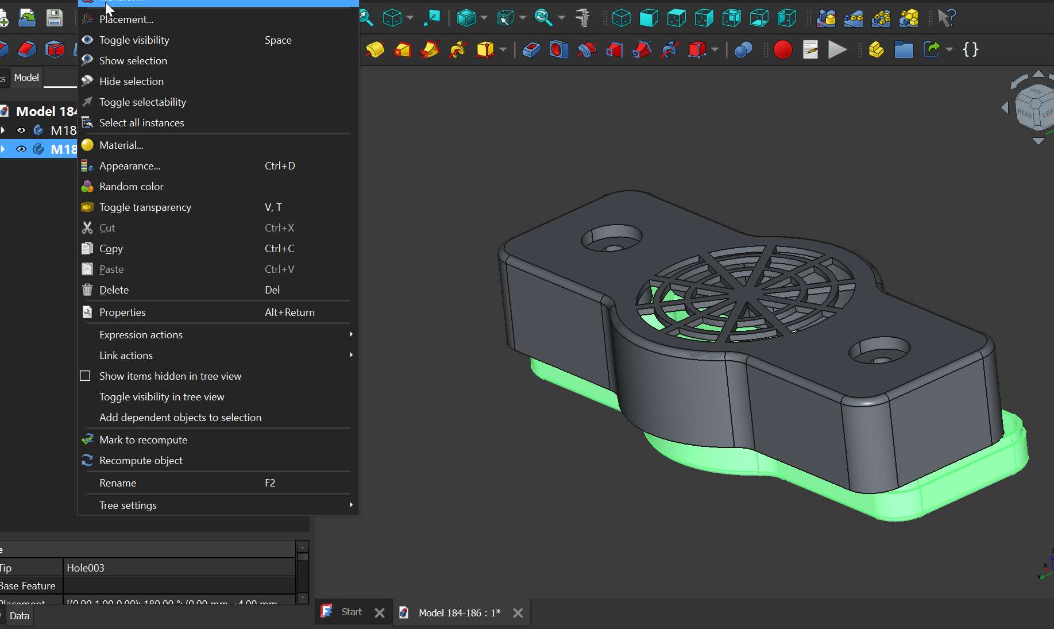Click the Execute macro play button
The width and height of the screenshot is (1054, 629).
837,50
